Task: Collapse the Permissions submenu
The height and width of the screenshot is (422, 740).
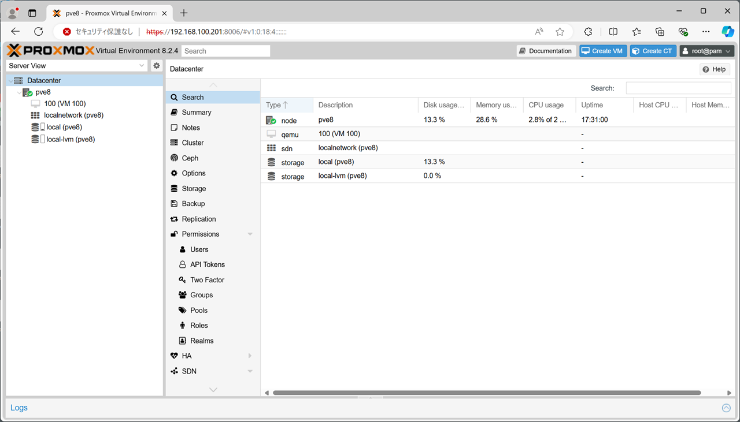Action: pyautogui.click(x=250, y=234)
